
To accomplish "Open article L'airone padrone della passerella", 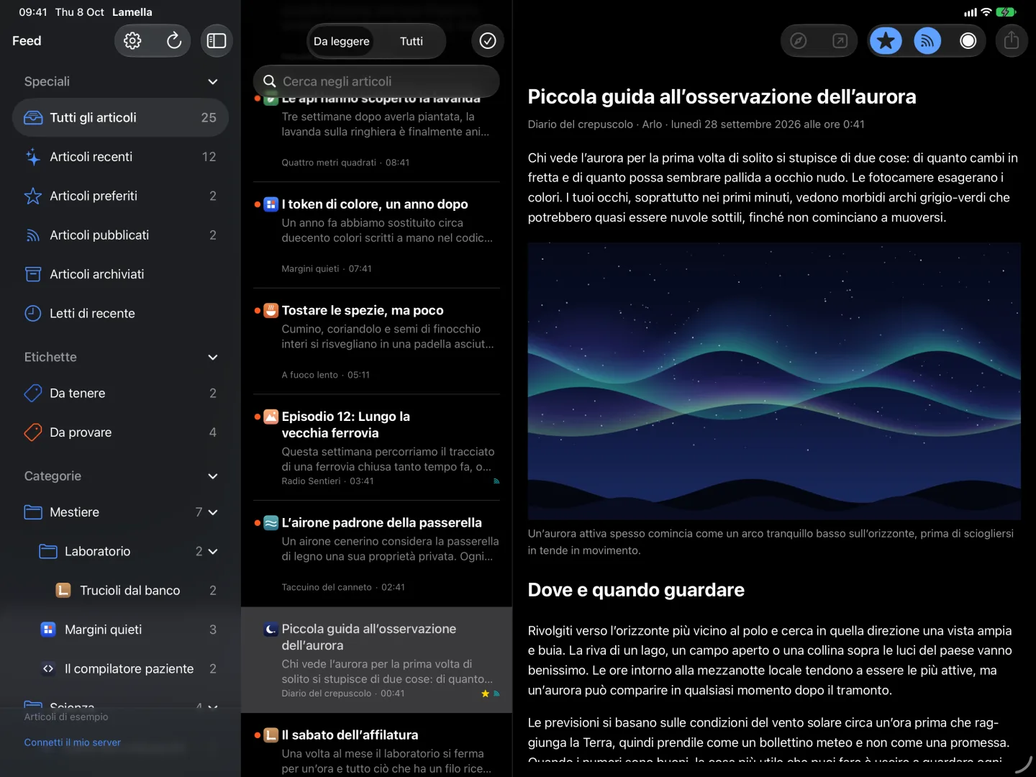I will 376,554.
